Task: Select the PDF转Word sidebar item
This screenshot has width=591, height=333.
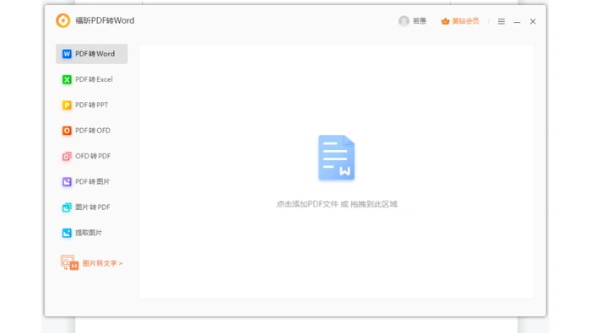Action: click(91, 54)
